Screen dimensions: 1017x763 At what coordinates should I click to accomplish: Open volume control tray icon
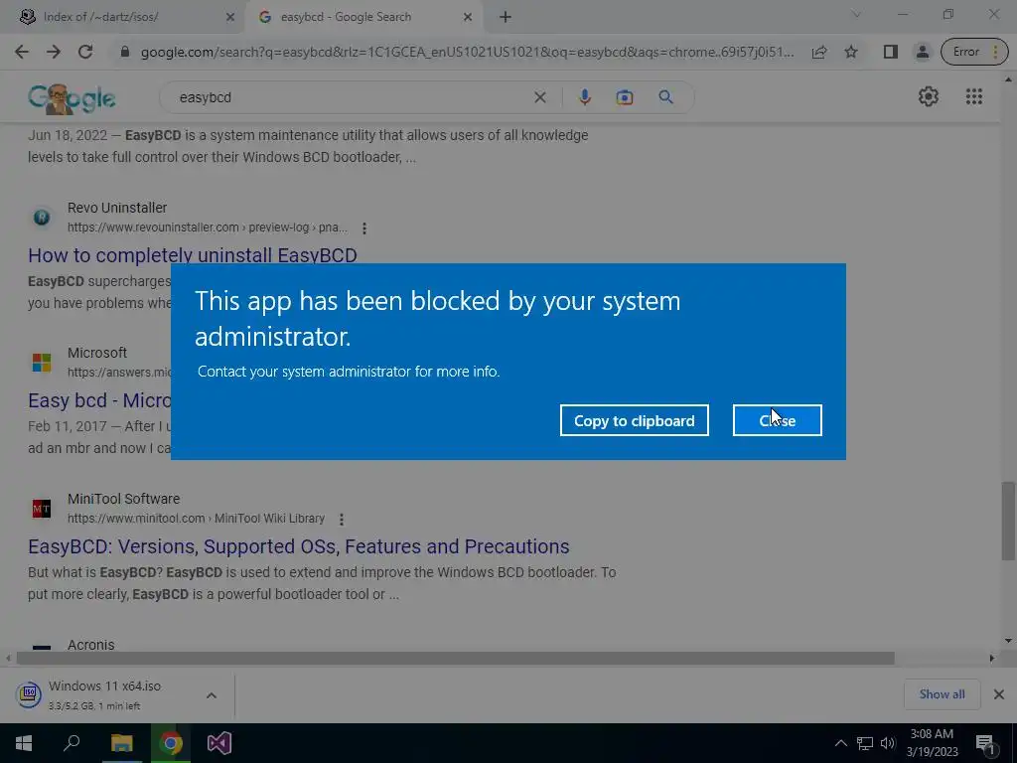coord(888,743)
